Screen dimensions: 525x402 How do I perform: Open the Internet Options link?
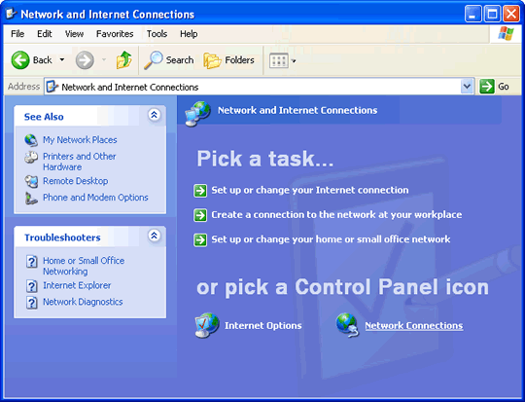click(x=262, y=325)
